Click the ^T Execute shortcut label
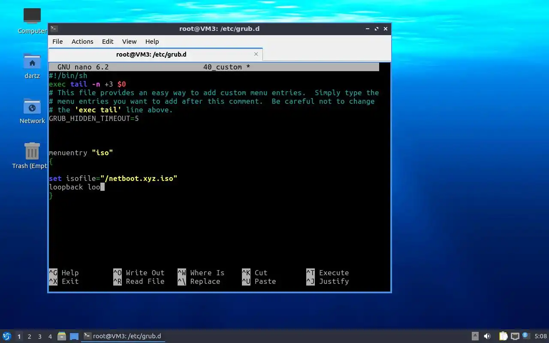549x343 pixels. [327, 273]
